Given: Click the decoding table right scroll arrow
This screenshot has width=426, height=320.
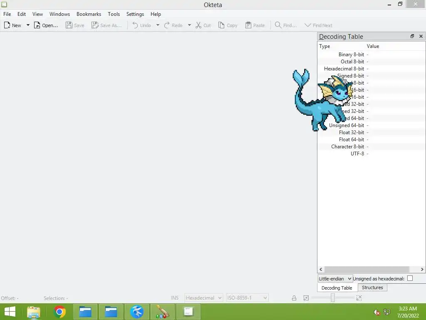Looking at the screenshot, I should point(422,270).
